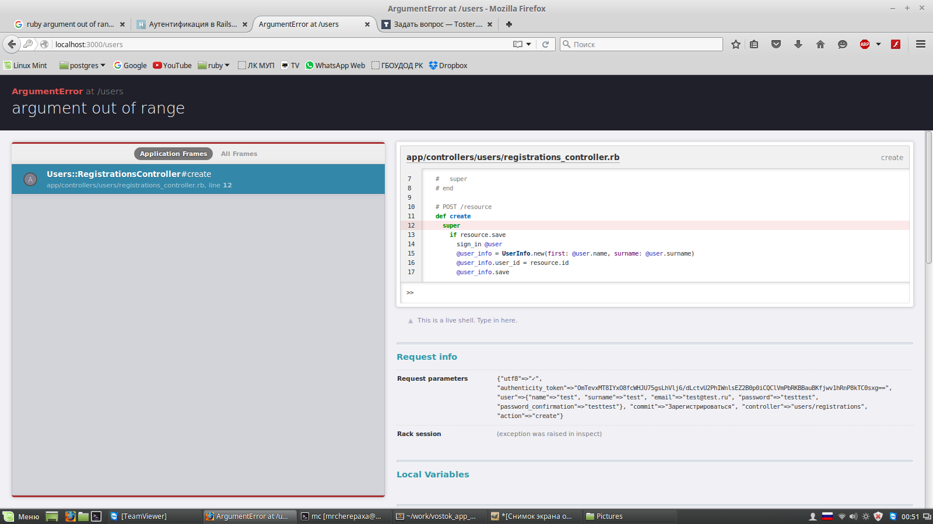Select the Application Frames toggle
This screenshot has height=524, width=933.
pos(173,154)
